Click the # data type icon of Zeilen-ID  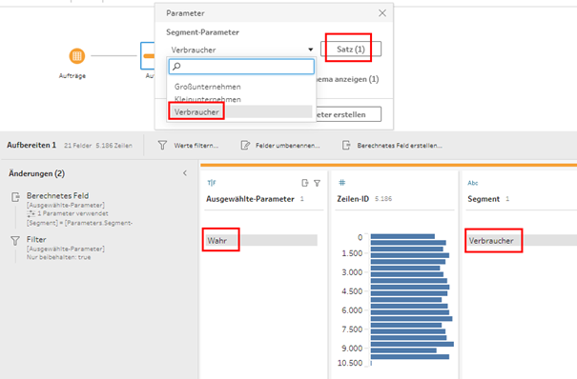[341, 183]
